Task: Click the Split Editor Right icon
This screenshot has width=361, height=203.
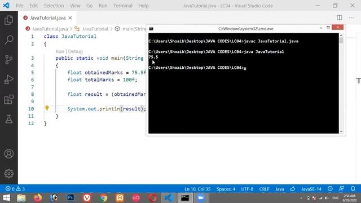Action: pos(340,17)
